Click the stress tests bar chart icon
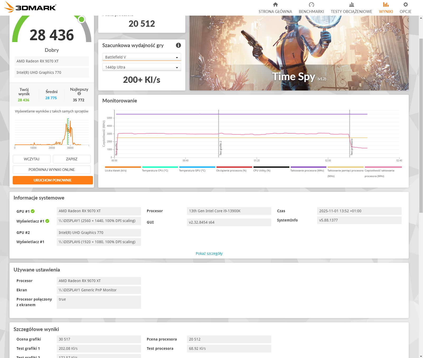The width and height of the screenshot is (423, 358). [351, 4]
